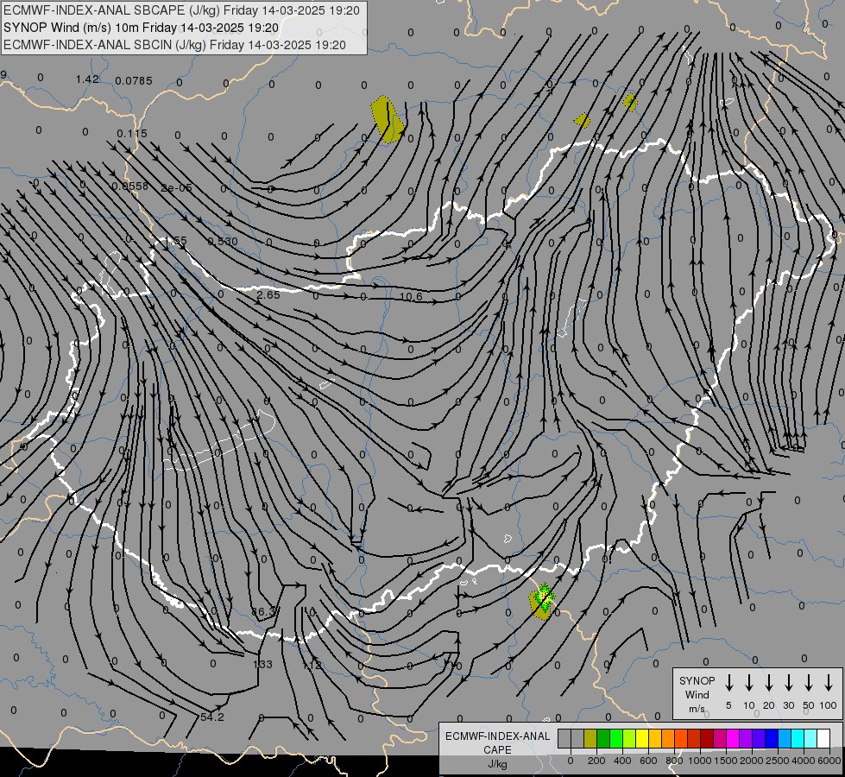
Task: Pick the dark green CAPE legend swatch
Action: (603, 738)
